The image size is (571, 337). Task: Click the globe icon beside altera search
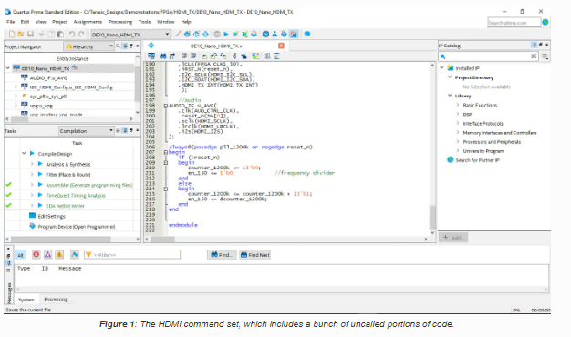(x=545, y=22)
